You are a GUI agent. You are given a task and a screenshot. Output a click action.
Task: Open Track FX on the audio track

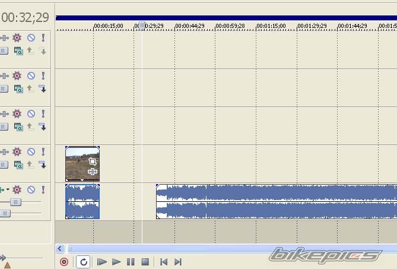tap(17, 190)
